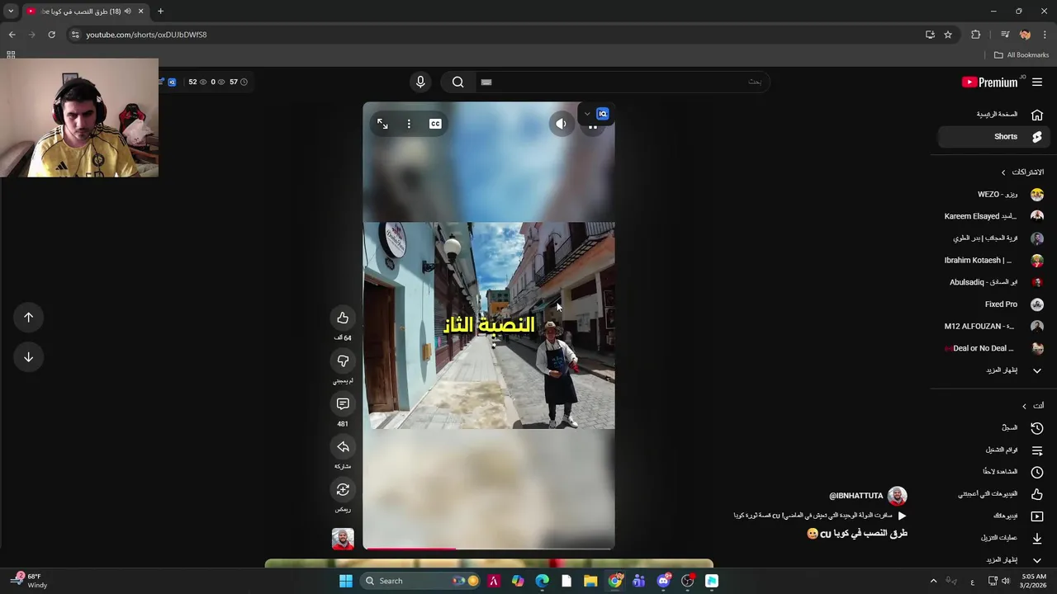Show hidden system tray icons chevron
This screenshot has height=594, width=1057.
click(x=933, y=581)
